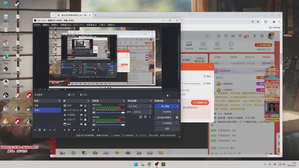
Task: Open 正版音乐 tool in Douyu page
Action: pyautogui.click(x=217, y=46)
